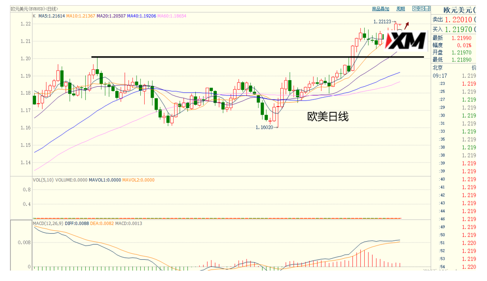Viewport: 487px width, 281px height.
Task: Click the 1.20 price axis label
Action: click(x=26, y=59)
